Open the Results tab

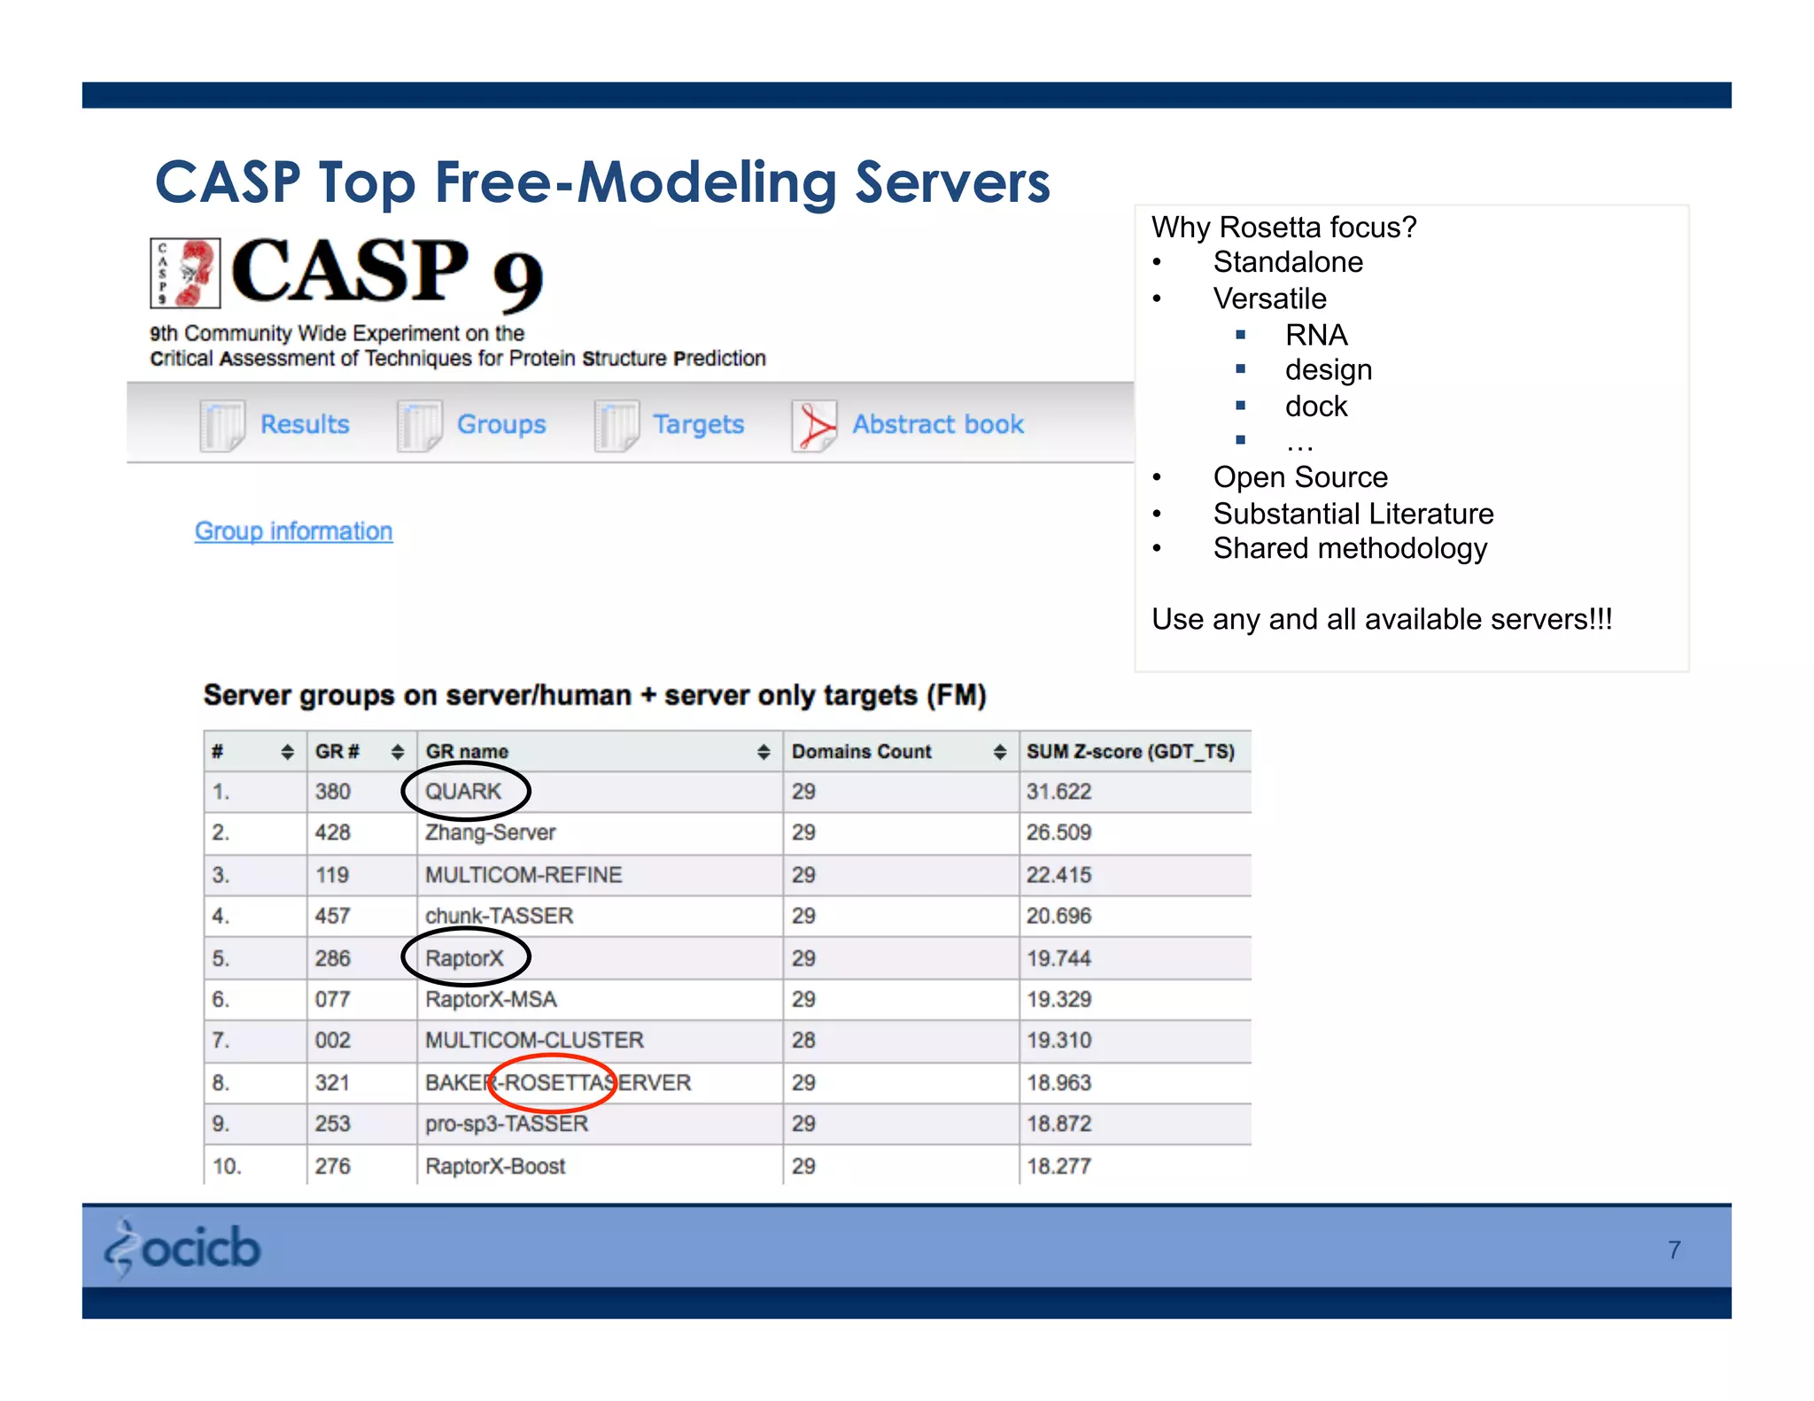305,424
